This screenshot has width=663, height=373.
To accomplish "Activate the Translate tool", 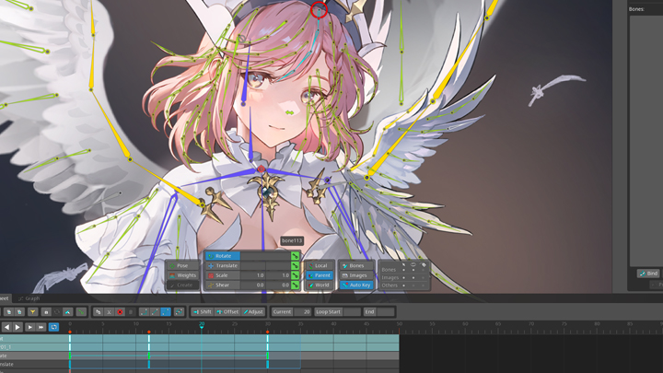I will (223, 265).
